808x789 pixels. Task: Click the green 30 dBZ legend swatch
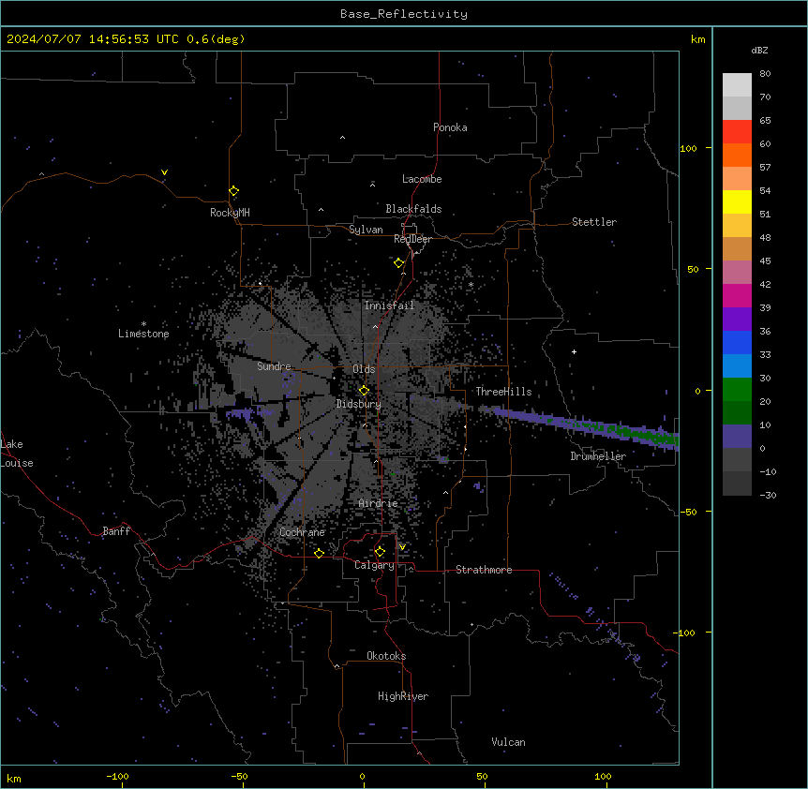[737, 390]
